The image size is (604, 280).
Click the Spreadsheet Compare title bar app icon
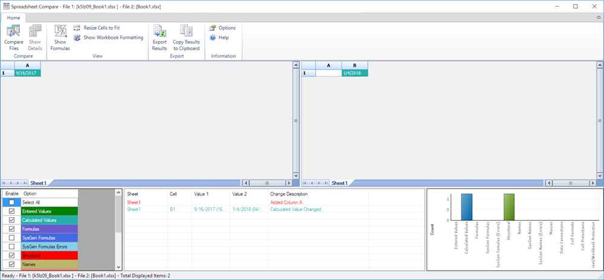click(x=6, y=6)
